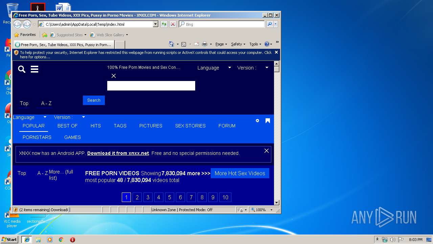This screenshot has width=433, height=244.
Task: Click the Read Mail envelope icon
Action: 197,44
